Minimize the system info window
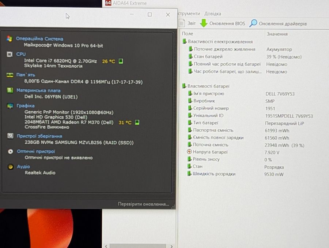Viewport: 329px width, 248px height. (132, 14)
